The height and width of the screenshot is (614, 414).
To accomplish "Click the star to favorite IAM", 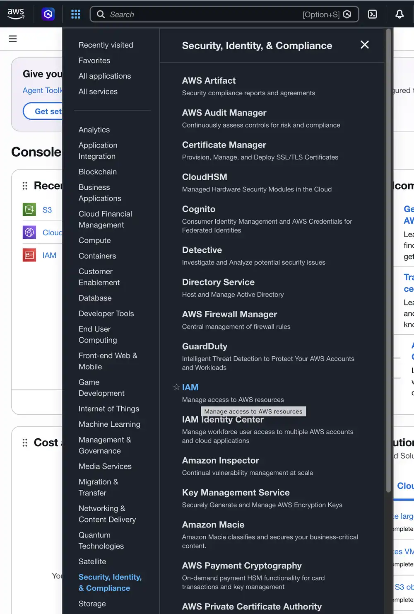I will pyautogui.click(x=176, y=387).
